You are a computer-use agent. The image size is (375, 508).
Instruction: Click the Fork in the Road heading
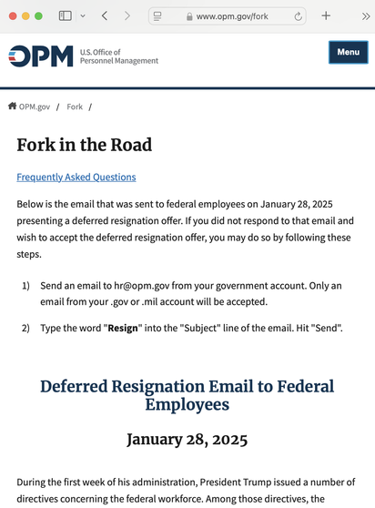click(x=85, y=145)
